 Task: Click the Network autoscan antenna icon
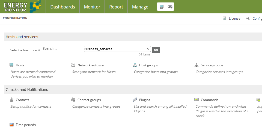[73, 65]
